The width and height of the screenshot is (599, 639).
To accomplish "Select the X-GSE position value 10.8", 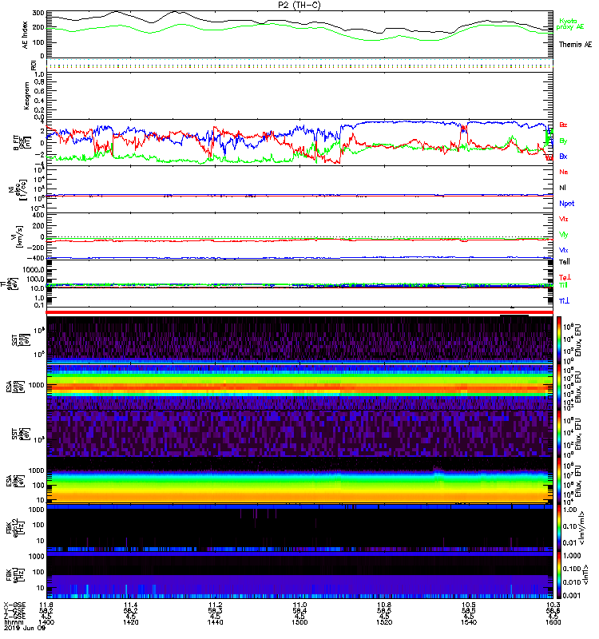I will (384, 605).
